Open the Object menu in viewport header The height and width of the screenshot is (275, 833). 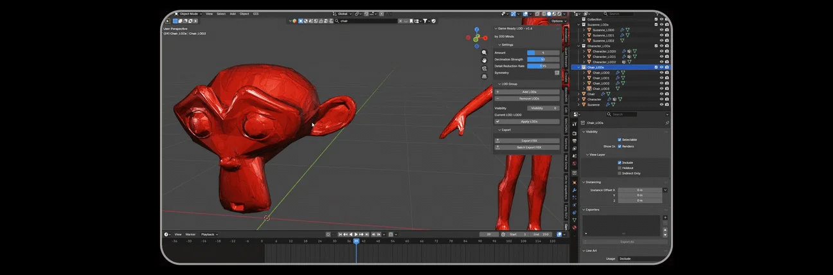pos(246,13)
